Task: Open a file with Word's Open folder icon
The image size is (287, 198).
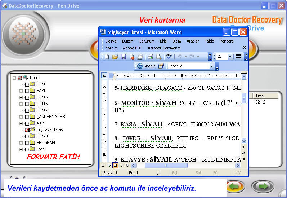Action: pos(115,57)
